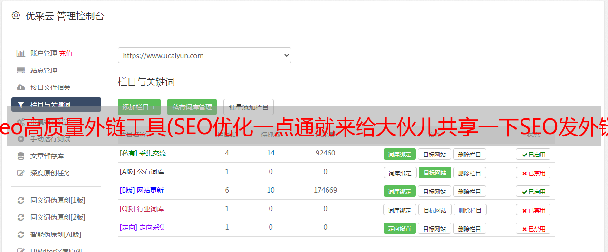Click 词库绑定 for the 公有词库 row
This screenshot has width=608, height=252.
400,173
